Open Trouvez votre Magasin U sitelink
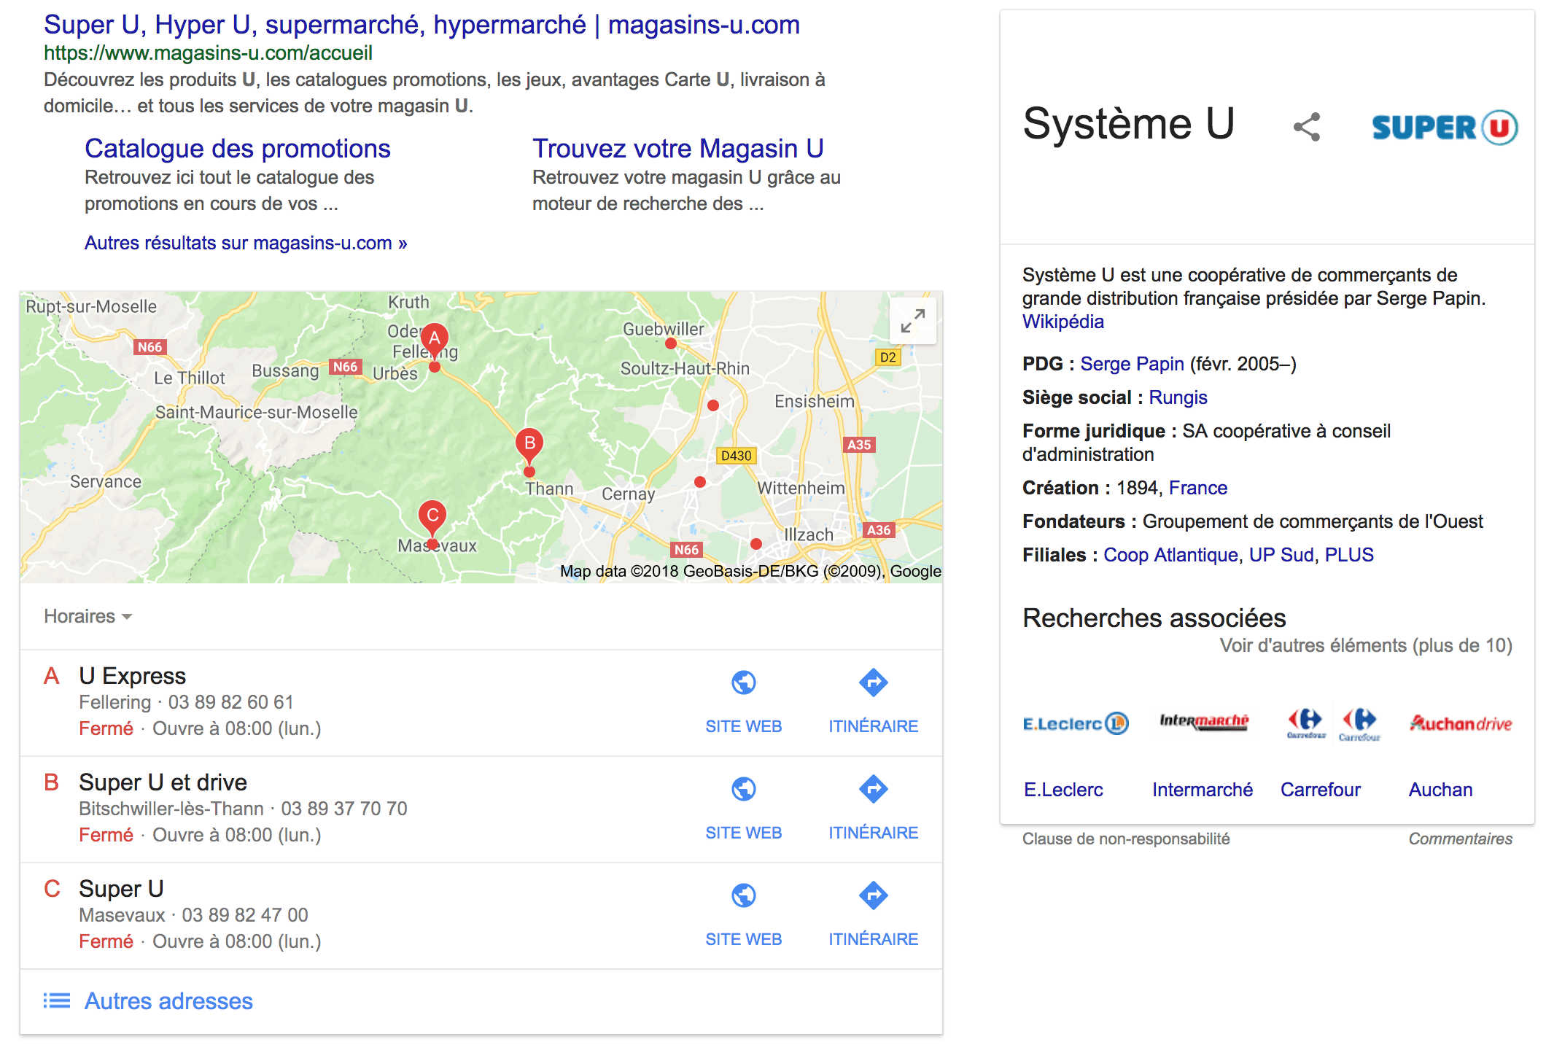 [x=677, y=149]
